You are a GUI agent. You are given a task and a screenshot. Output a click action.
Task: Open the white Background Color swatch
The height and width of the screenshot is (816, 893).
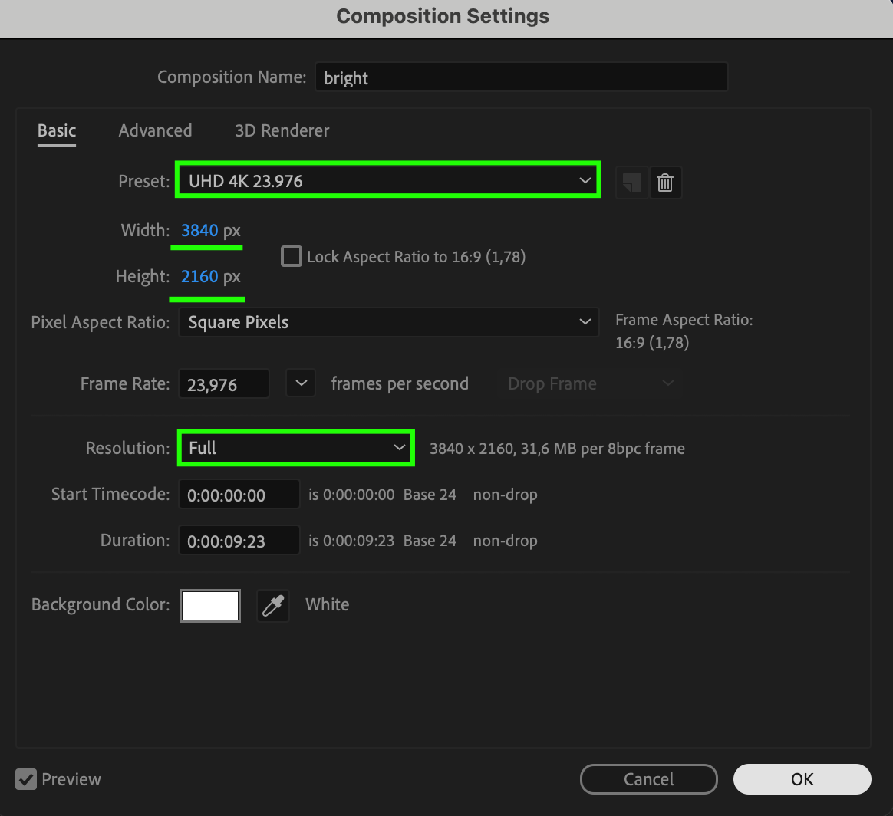click(210, 605)
